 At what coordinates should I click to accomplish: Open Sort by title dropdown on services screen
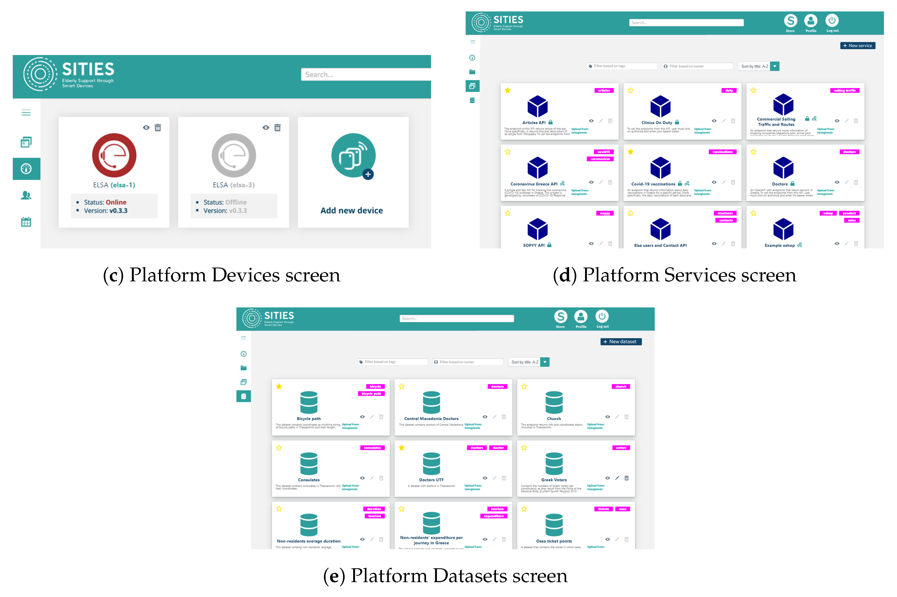click(x=774, y=66)
